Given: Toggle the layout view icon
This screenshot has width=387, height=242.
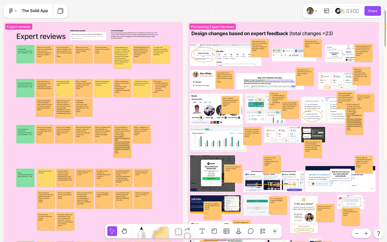Looking at the screenshot, I should point(327,11).
